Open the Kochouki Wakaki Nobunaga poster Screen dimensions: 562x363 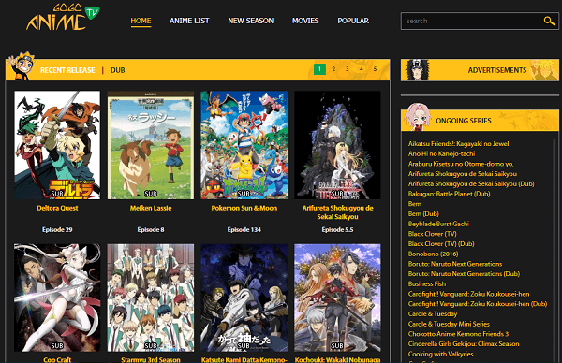pyautogui.click(x=337, y=298)
